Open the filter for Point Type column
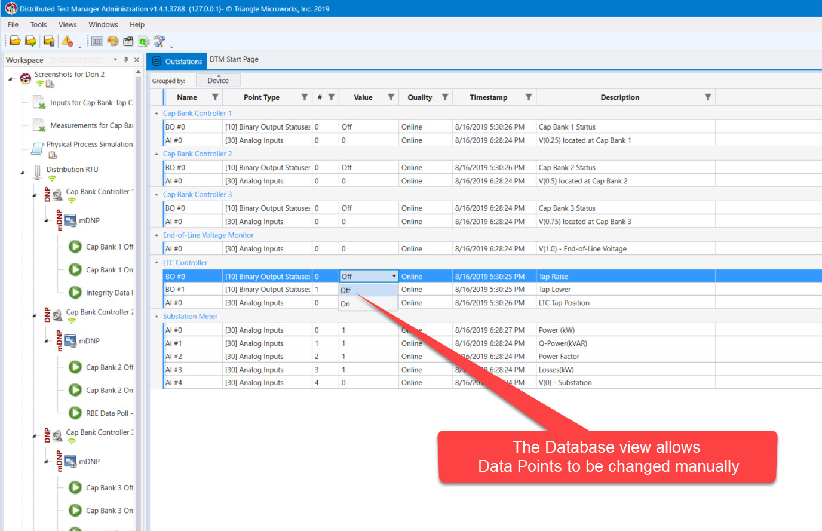 click(305, 97)
